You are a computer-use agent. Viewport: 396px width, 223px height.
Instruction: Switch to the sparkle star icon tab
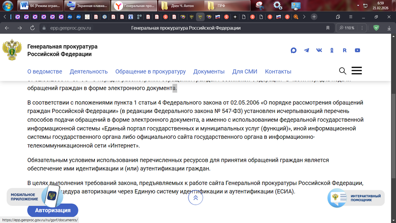tap(235, 17)
